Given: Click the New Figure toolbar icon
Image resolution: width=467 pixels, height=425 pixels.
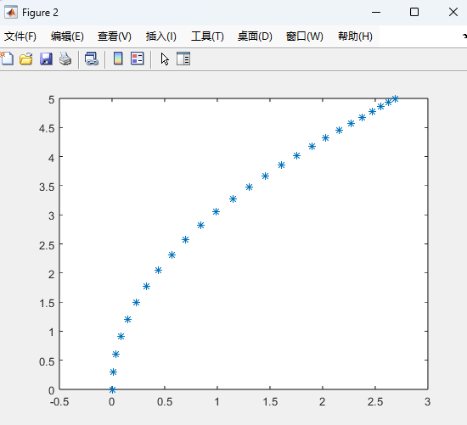Looking at the screenshot, I should 7,59.
